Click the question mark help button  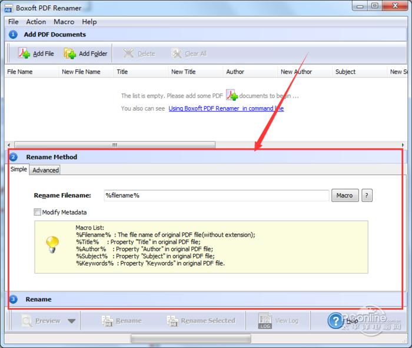[367, 195]
